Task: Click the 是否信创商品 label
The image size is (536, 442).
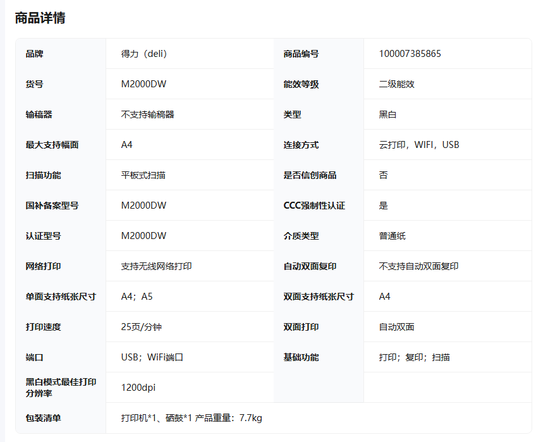Action: 310,175
